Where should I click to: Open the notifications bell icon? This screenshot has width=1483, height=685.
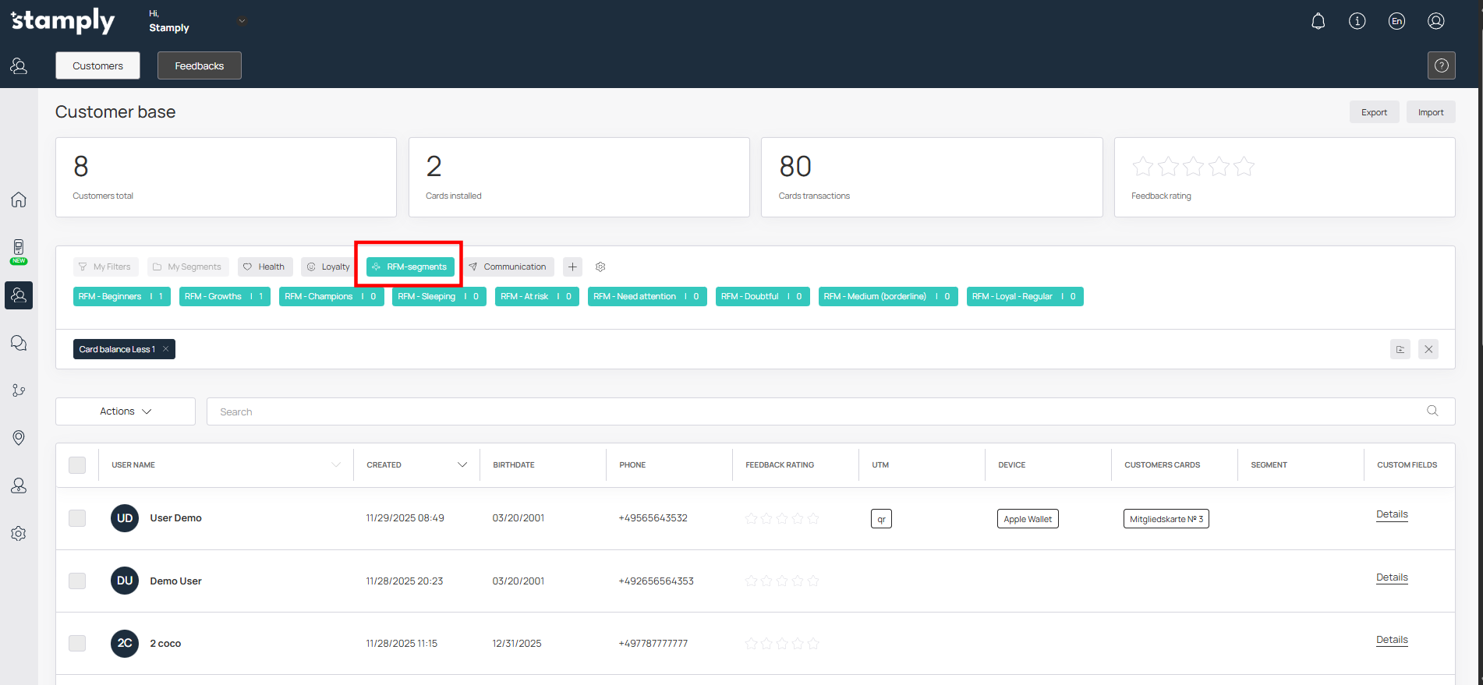[x=1318, y=21]
